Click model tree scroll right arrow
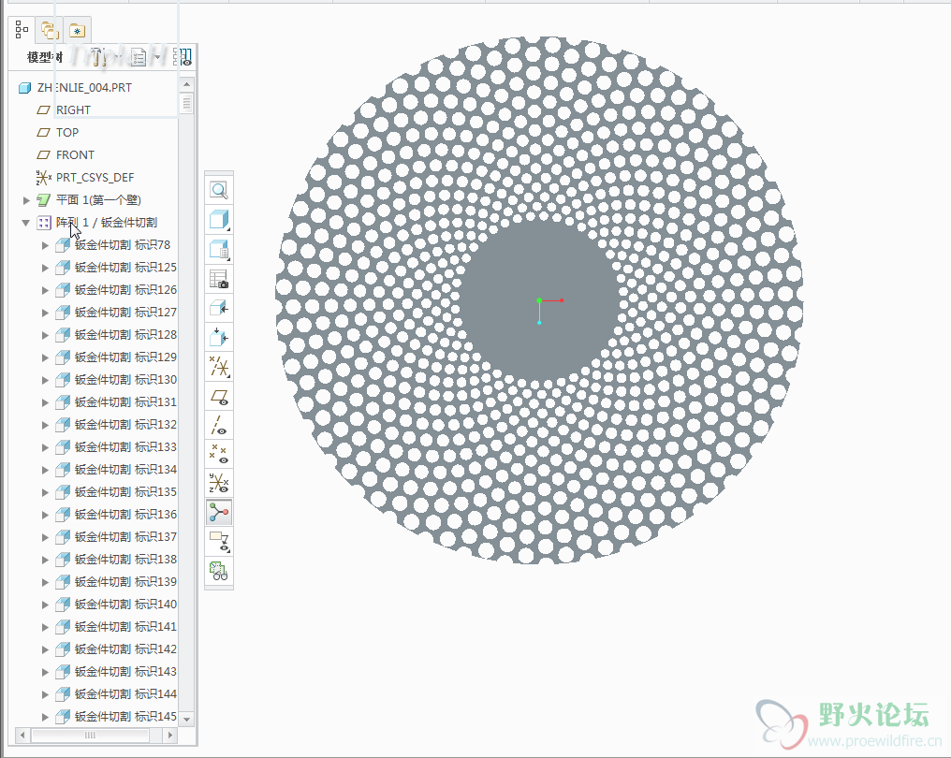 (170, 735)
